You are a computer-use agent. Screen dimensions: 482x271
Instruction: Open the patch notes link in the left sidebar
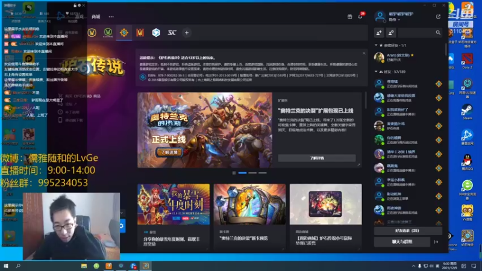click(69, 112)
